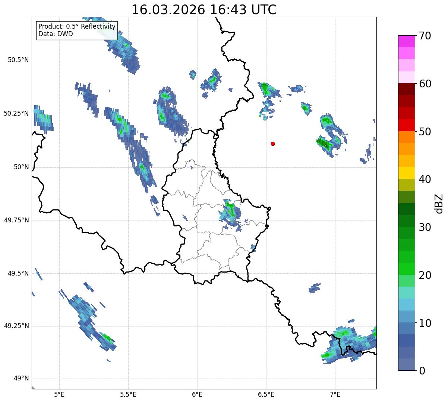Select the Data: DWD label
This screenshot has height=402, width=448.
[x=56, y=34]
